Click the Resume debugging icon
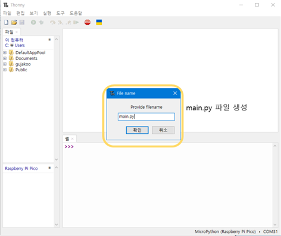Screen dimensions: 281x236 coord(76,23)
